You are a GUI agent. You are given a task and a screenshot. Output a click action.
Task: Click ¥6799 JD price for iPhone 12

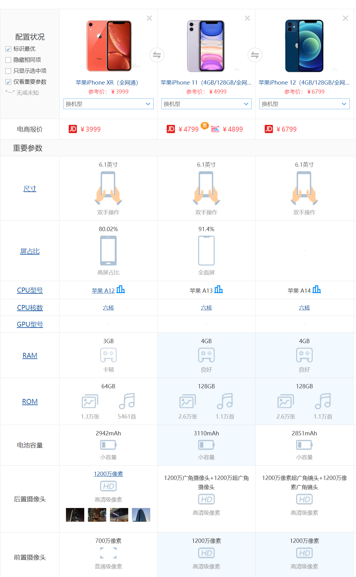tap(286, 129)
